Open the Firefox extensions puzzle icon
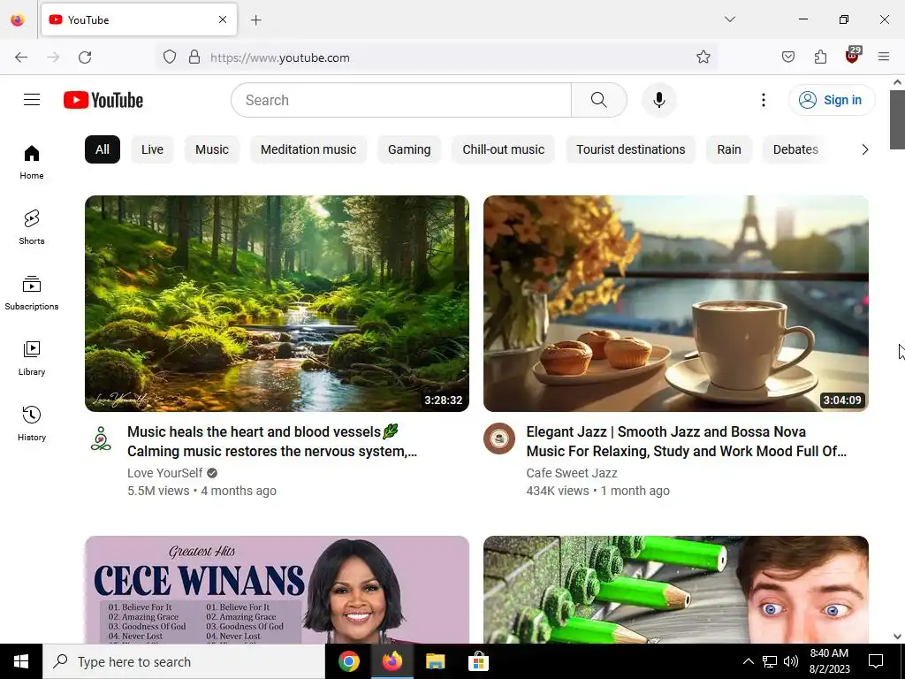This screenshot has height=679, width=905. pos(820,57)
